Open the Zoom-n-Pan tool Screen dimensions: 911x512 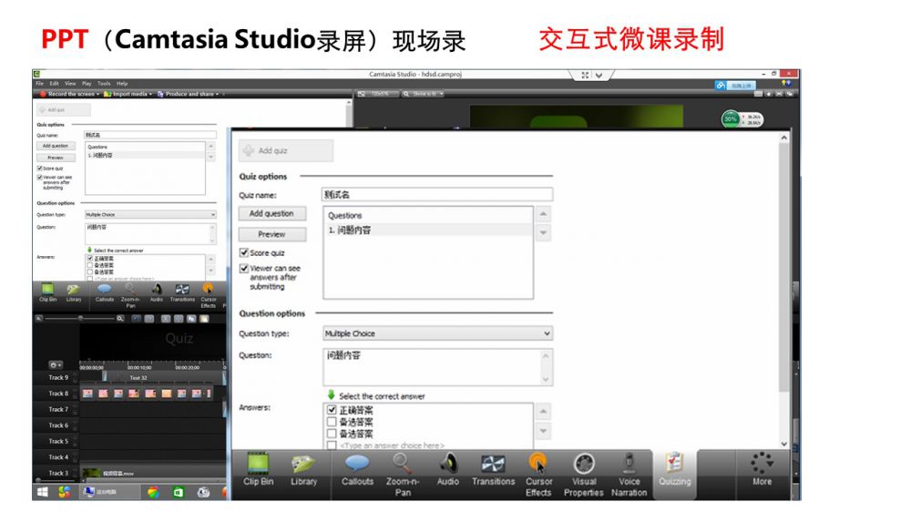pos(403,472)
